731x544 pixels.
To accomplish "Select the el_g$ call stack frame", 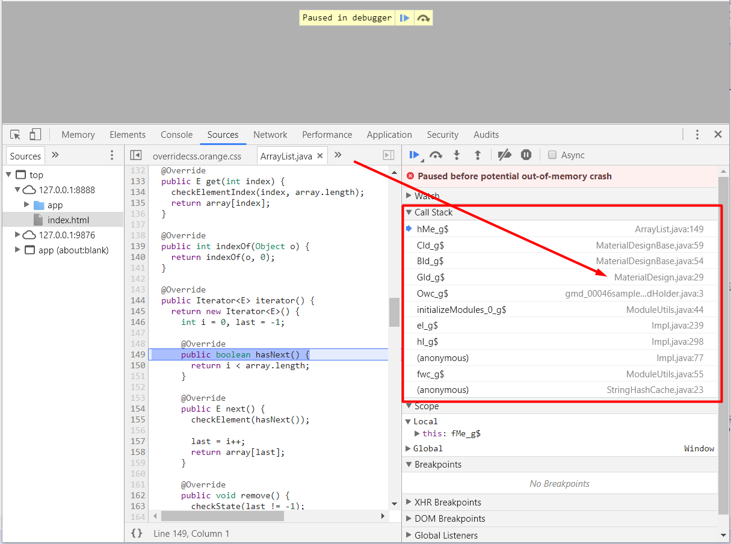I will 560,326.
